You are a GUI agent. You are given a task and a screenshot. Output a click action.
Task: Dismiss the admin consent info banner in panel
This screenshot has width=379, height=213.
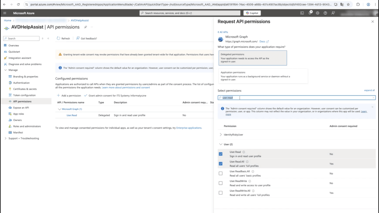coord(372,107)
